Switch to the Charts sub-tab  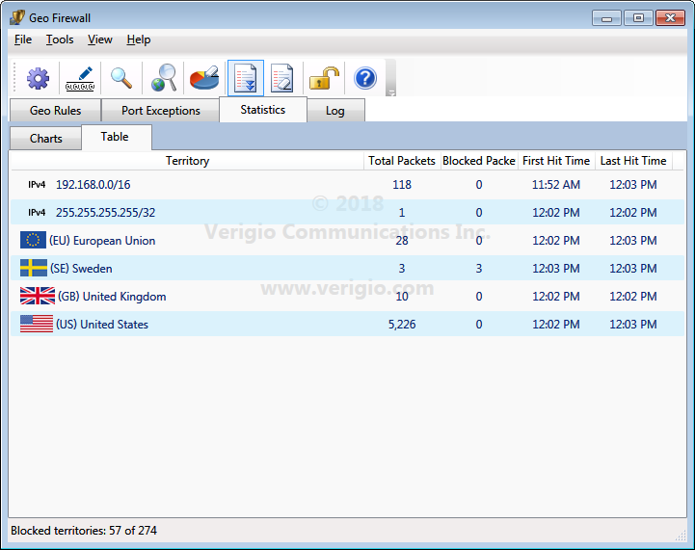pos(45,138)
